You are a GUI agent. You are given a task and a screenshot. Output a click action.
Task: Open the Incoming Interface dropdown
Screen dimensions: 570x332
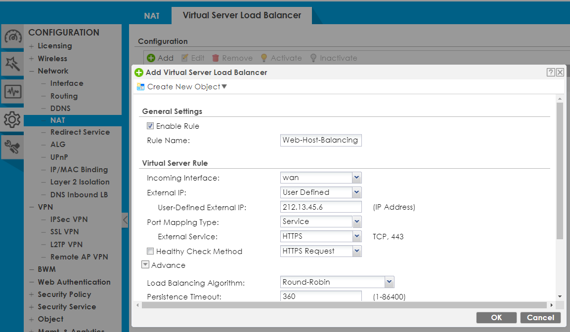point(356,178)
